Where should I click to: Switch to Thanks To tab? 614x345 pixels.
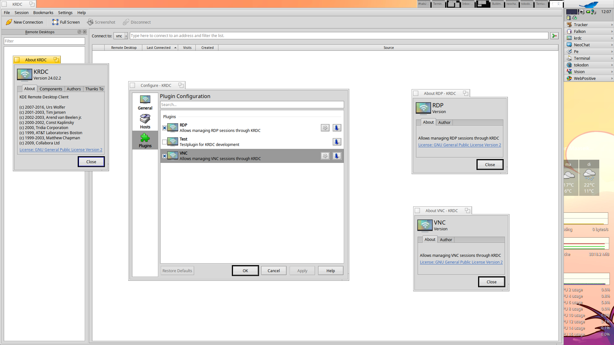(94, 89)
